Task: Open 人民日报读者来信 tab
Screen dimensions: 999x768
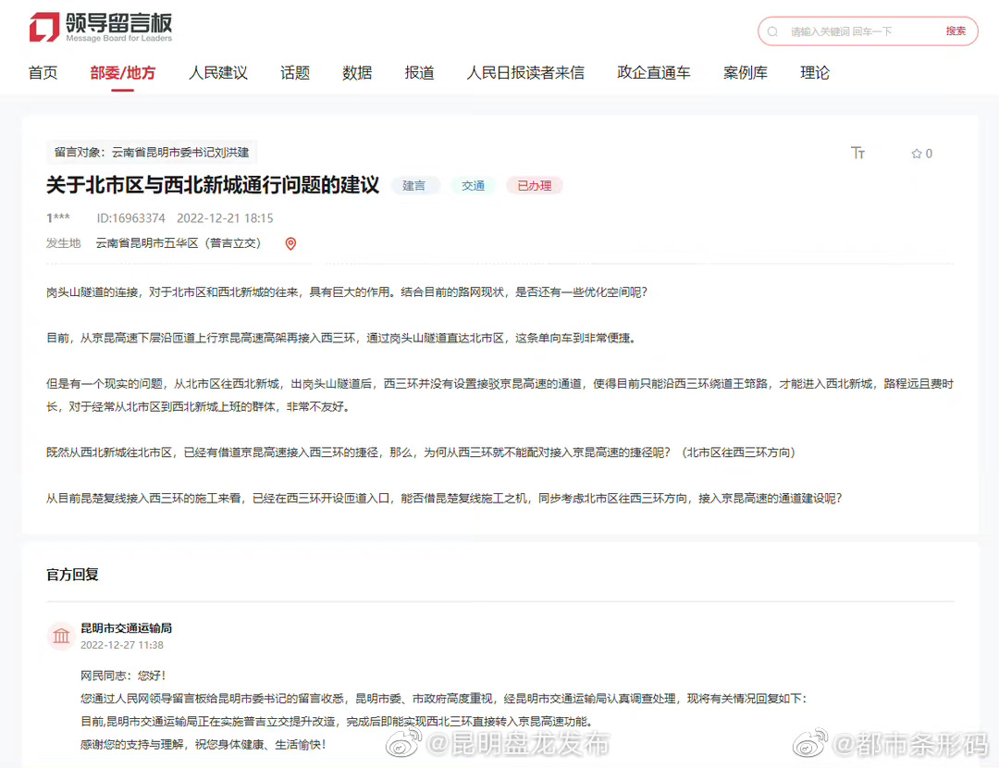Action: tap(525, 73)
